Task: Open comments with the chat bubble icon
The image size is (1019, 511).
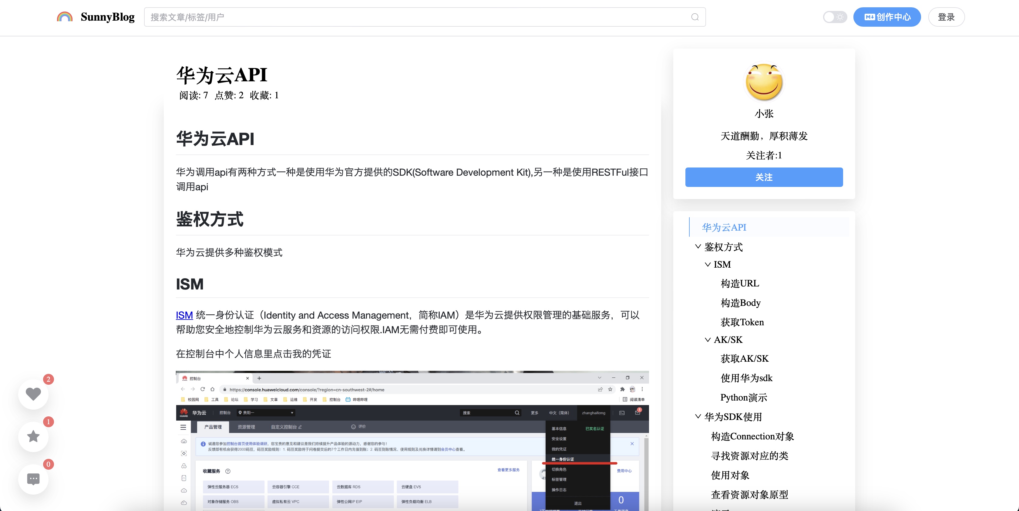Action: [33, 479]
